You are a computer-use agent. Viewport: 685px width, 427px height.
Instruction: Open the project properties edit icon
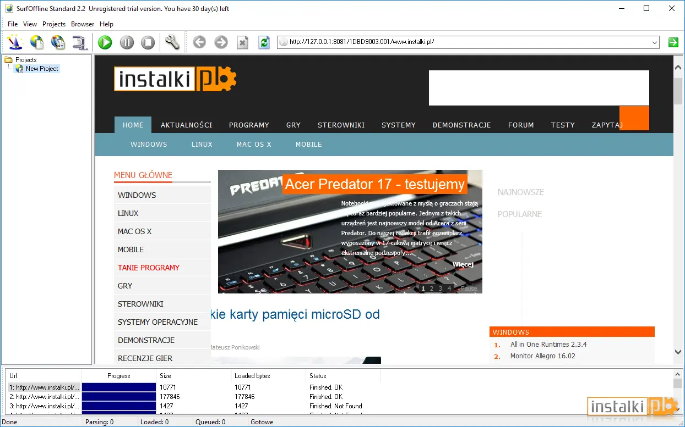click(x=58, y=42)
